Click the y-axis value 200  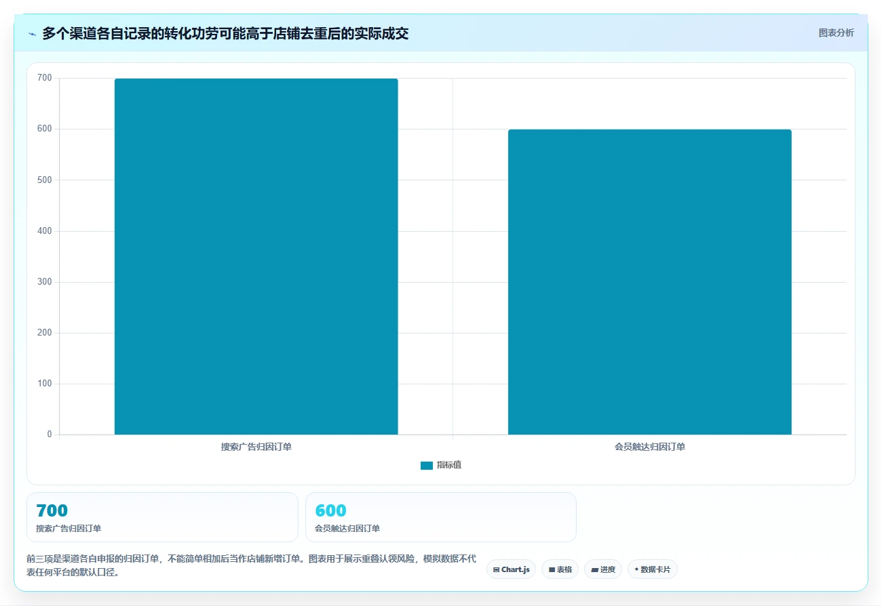(x=45, y=333)
